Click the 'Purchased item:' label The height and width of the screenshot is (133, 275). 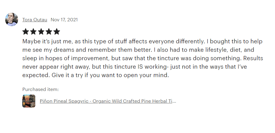(x=40, y=89)
